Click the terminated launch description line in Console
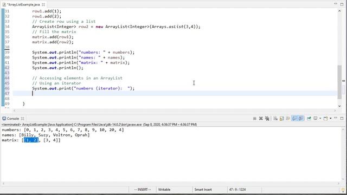The width and height of the screenshot is (347, 195). point(99,125)
